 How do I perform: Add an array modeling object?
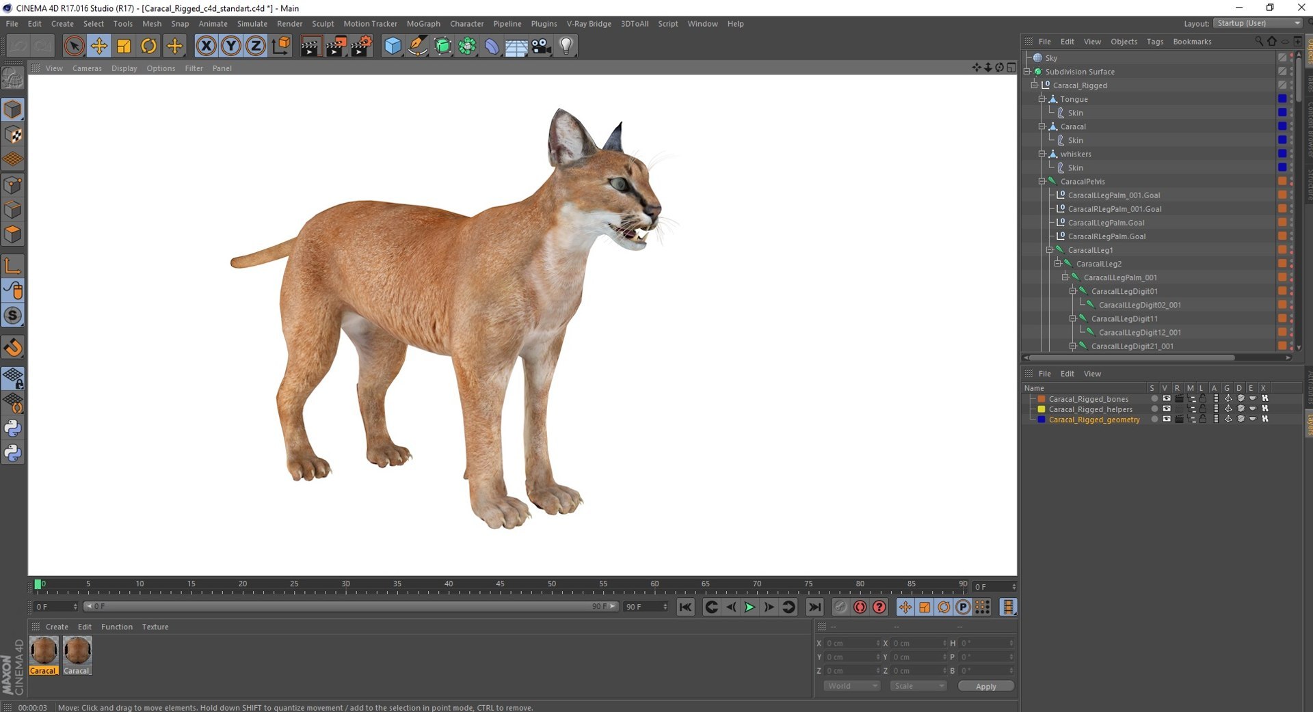point(467,46)
